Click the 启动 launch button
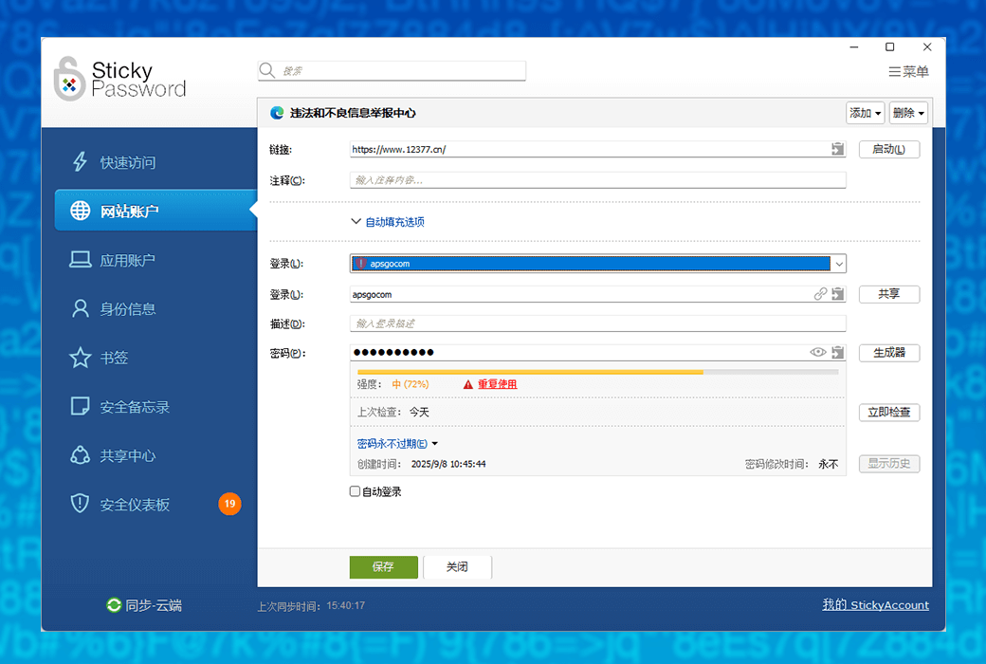Image resolution: width=986 pixels, height=664 pixels. point(889,149)
